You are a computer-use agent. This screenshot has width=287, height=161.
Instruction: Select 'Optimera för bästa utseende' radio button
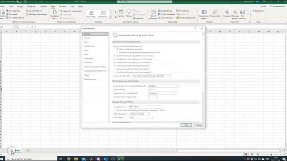coord(117,49)
